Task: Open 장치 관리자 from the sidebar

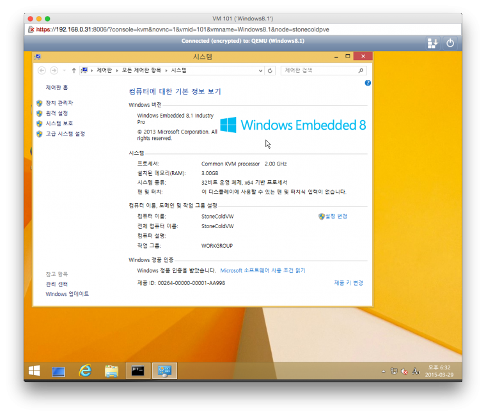Action: [x=59, y=103]
